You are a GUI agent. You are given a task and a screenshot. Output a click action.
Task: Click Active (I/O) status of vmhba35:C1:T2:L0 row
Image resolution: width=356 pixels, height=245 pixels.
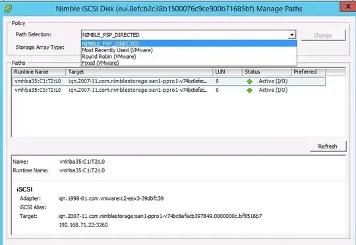pos(273,81)
